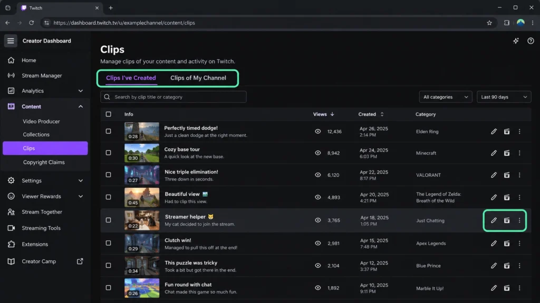Image resolution: width=540 pixels, height=303 pixels.
Task: Open Copyright Claims in Content menu
Action: 44,162
